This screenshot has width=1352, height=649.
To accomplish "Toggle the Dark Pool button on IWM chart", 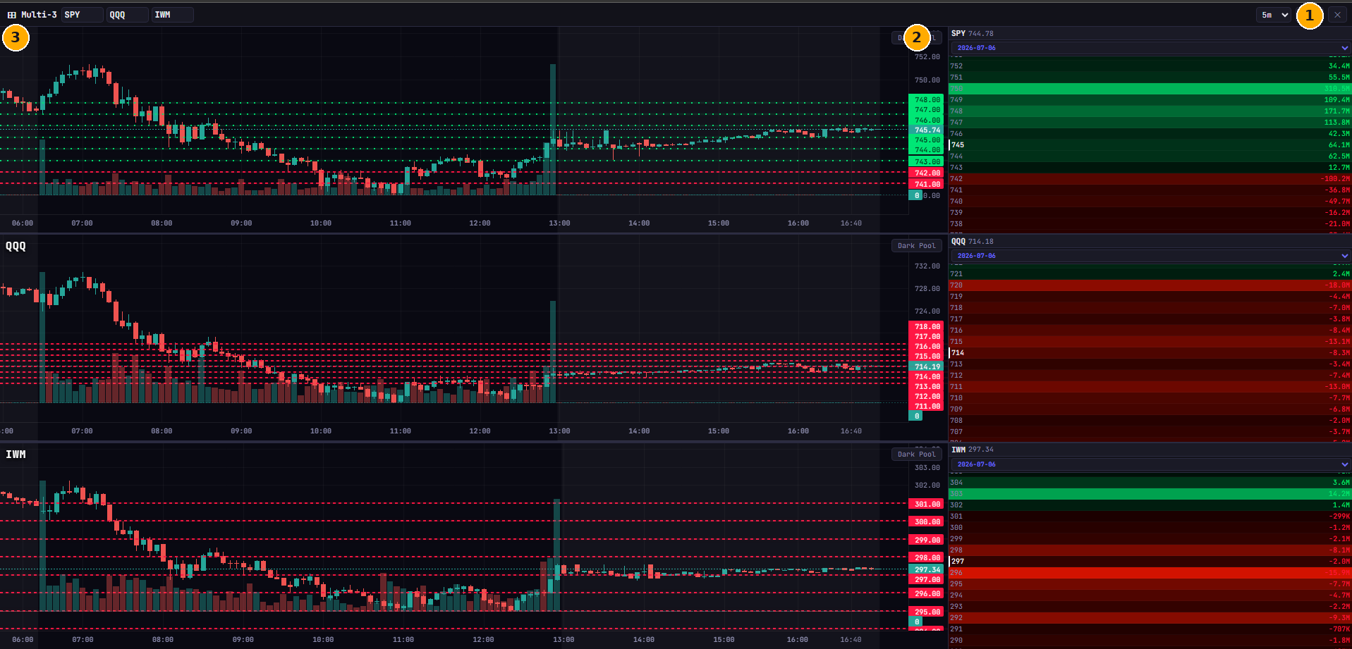I will coord(916,455).
